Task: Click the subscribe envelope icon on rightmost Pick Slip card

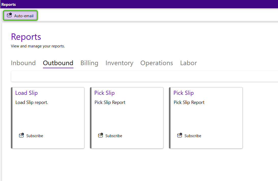Action: [180, 135]
